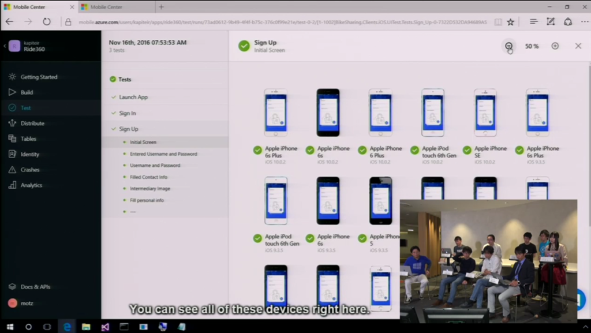591x333 pixels.
Task: Make a web note in Edge
Action: click(551, 22)
